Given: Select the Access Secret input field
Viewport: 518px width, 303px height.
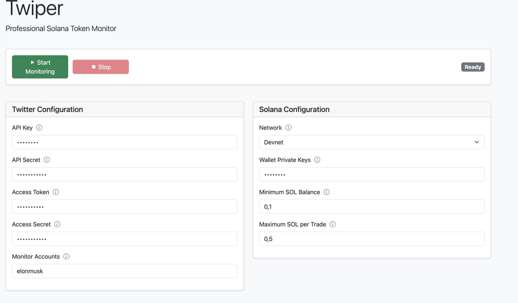Looking at the screenshot, I should click(125, 239).
